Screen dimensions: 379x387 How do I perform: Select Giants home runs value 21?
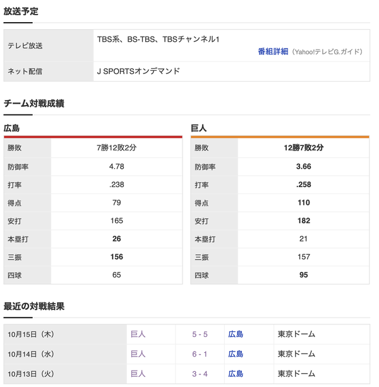pyautogui.click(x=304, y=238)
